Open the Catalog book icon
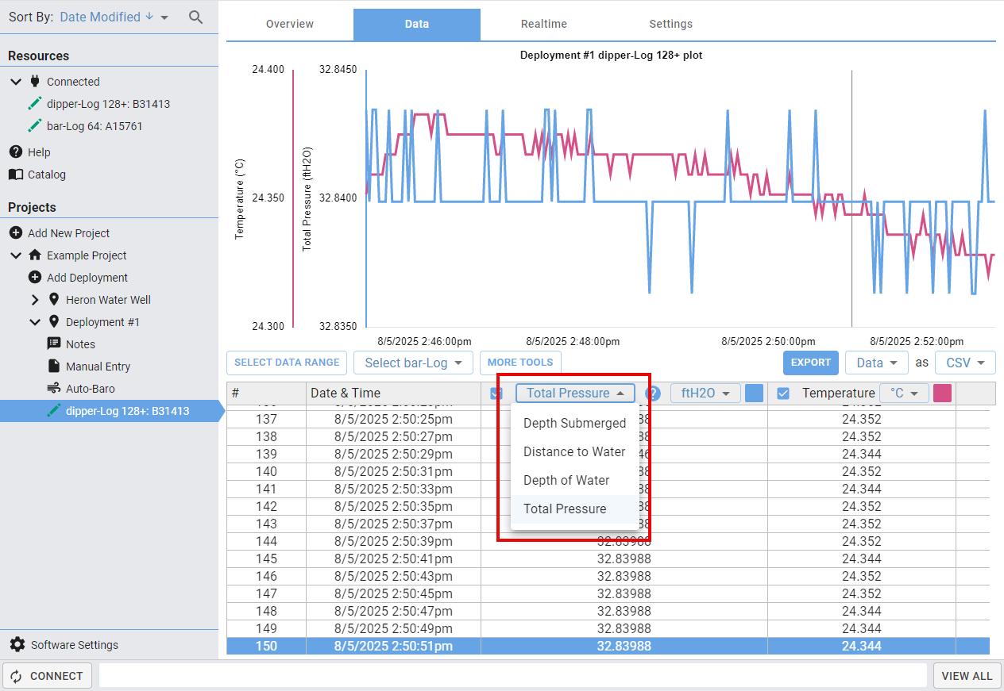This screenshot has height=691, width=1004. coord(15,174)
